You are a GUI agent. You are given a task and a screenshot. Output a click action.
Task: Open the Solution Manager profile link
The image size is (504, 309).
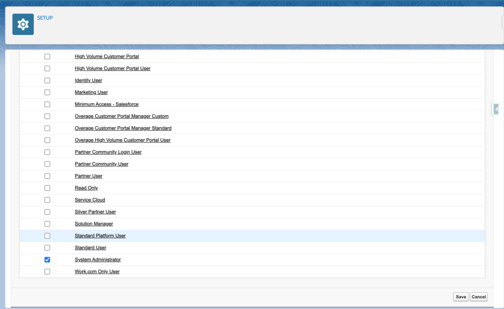94,224
